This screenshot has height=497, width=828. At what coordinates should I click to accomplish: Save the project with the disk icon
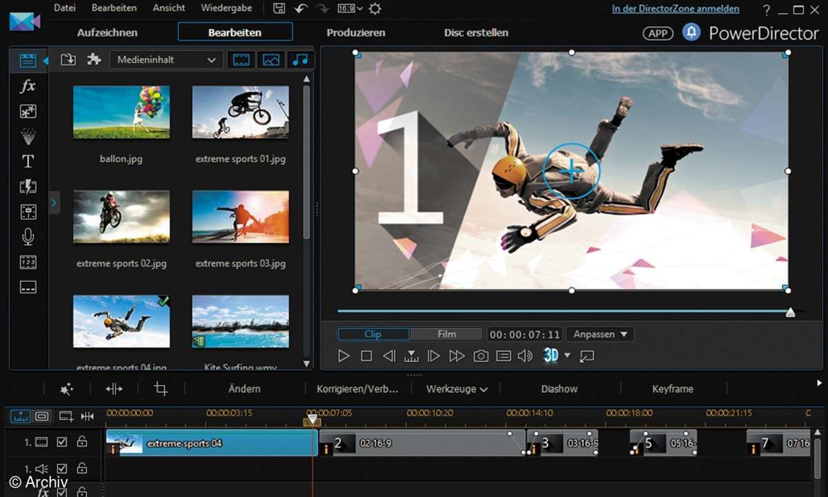279,8
